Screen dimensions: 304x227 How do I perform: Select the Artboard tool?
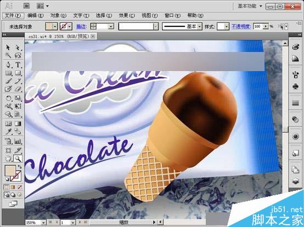click(x=8, y=150)
